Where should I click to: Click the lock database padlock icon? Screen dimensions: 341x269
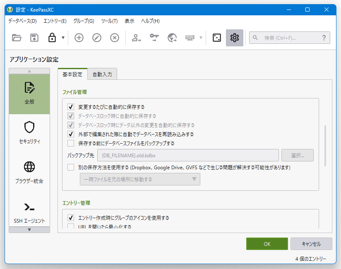(52, 38)
